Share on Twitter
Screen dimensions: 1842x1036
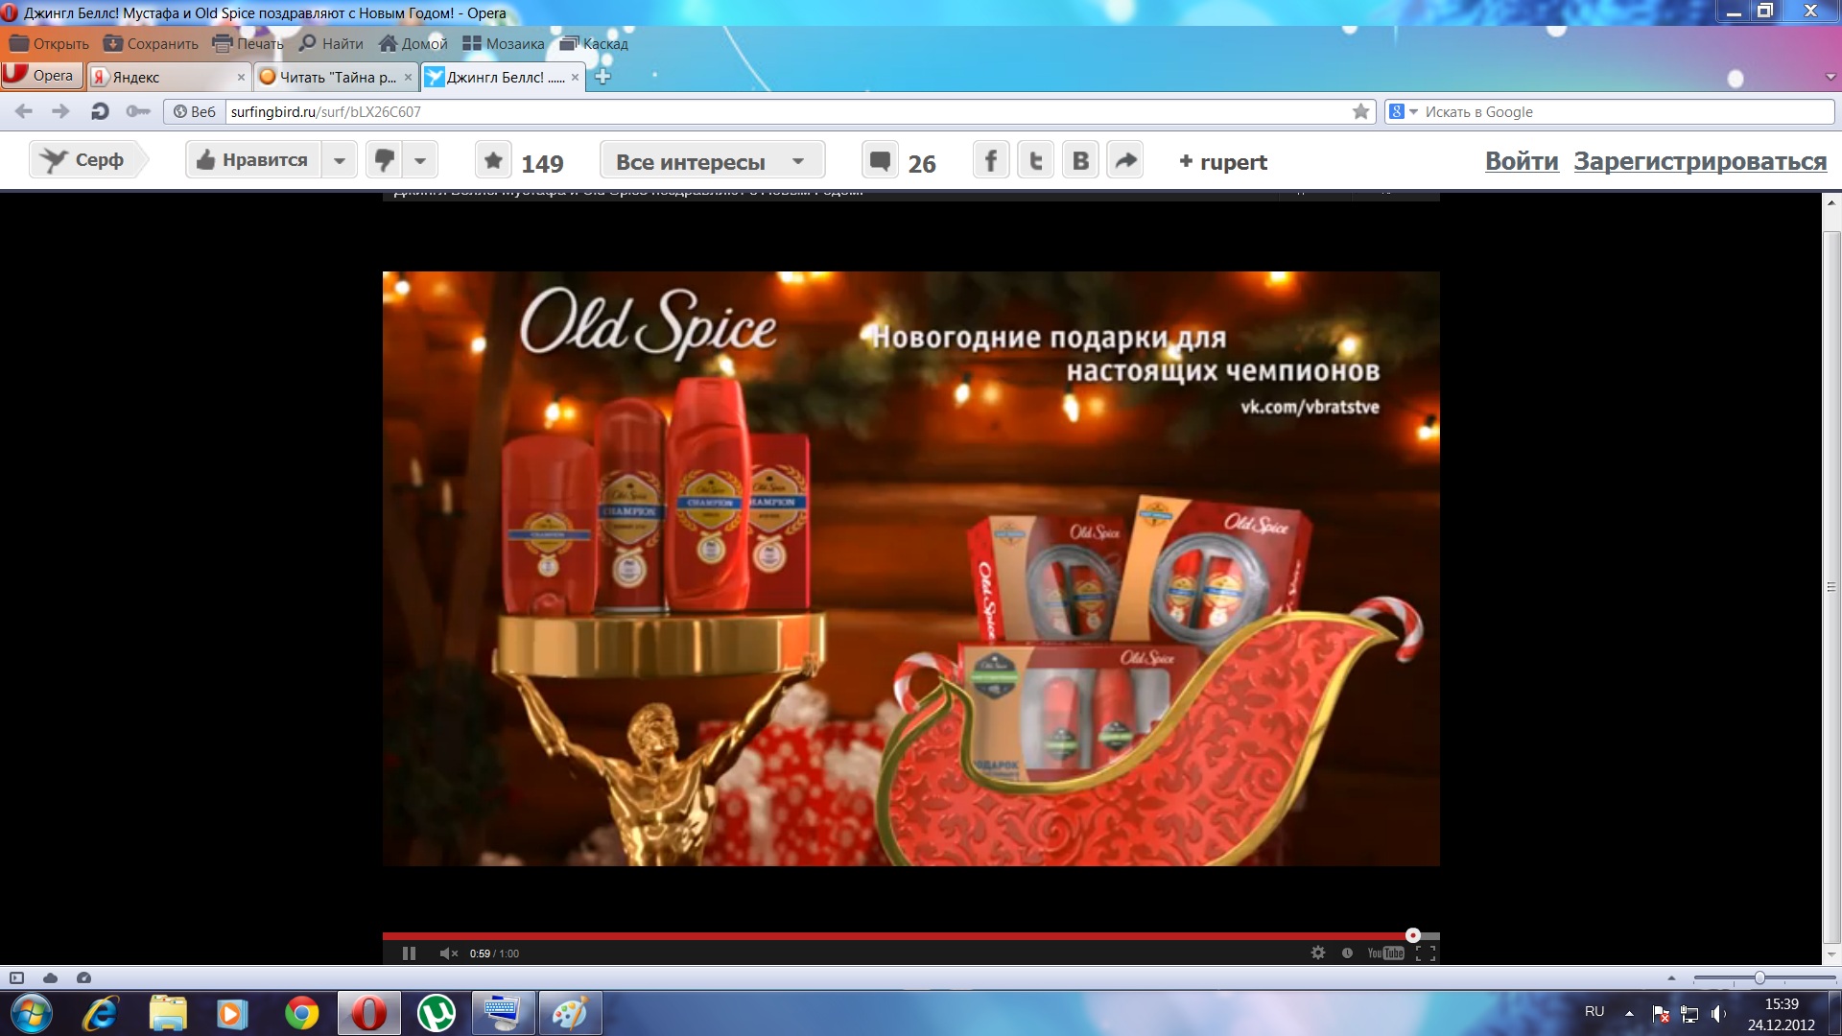click(x=1035, y=160)
